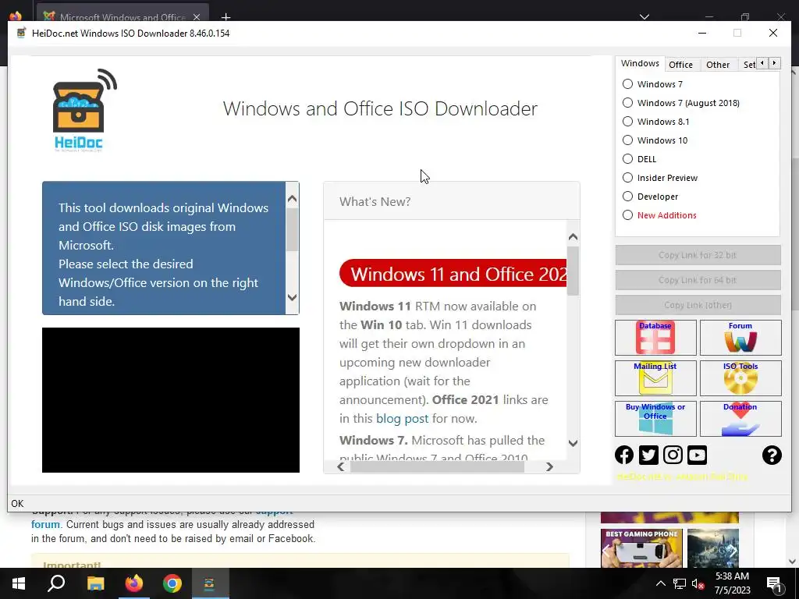Open the support forum link in browser

coord(45,524)
